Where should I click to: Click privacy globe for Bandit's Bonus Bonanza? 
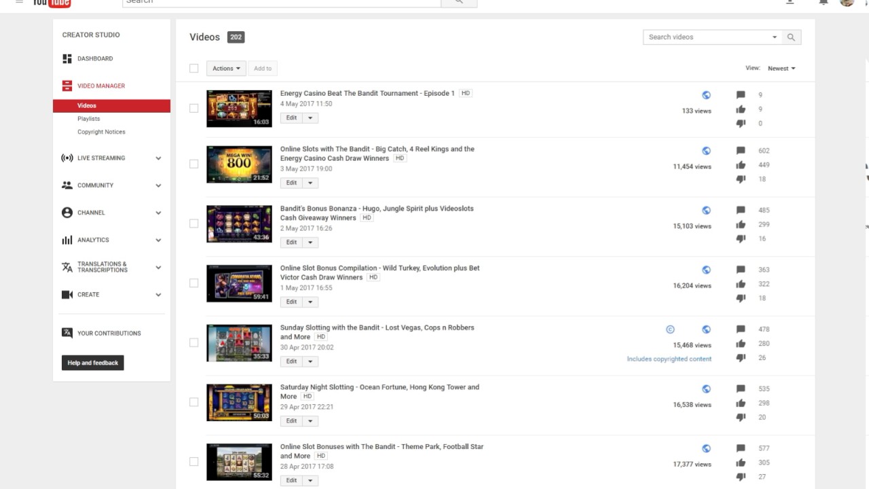[x=706, y=211]
